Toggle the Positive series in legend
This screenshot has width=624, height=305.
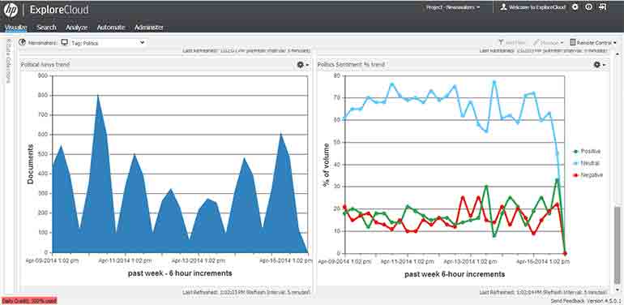[x=587, y=152]
